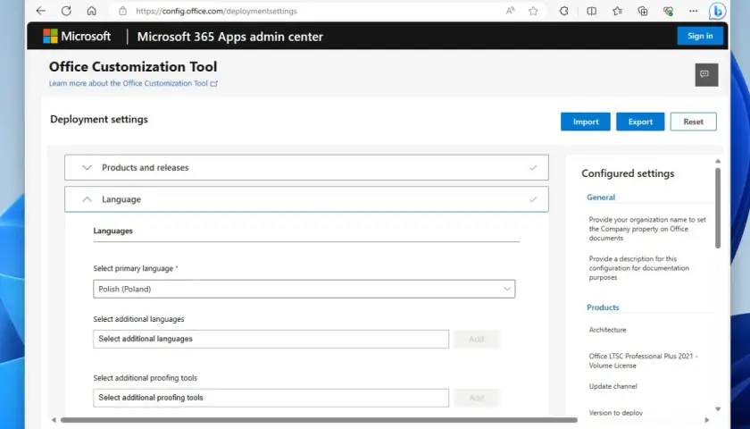Click scroll up arrow in Configured settings

718,162
